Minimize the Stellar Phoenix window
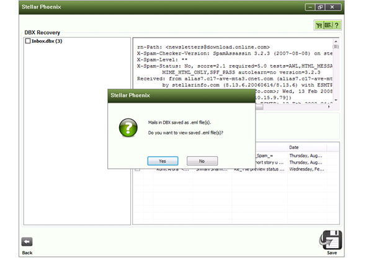 click(x=310, y=7)
